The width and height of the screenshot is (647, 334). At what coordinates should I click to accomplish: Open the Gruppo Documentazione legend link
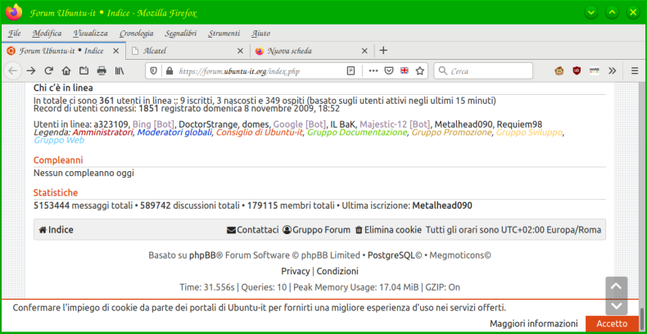click(357, 133)
